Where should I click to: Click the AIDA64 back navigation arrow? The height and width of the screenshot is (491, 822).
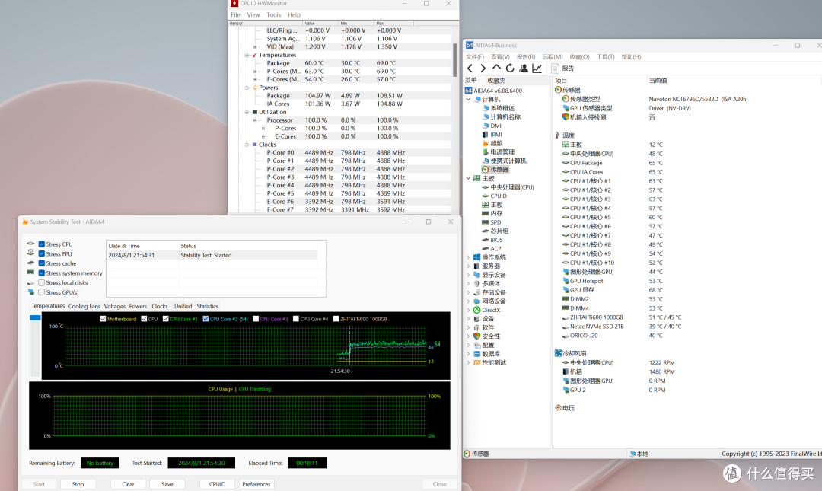click(470, 69)
